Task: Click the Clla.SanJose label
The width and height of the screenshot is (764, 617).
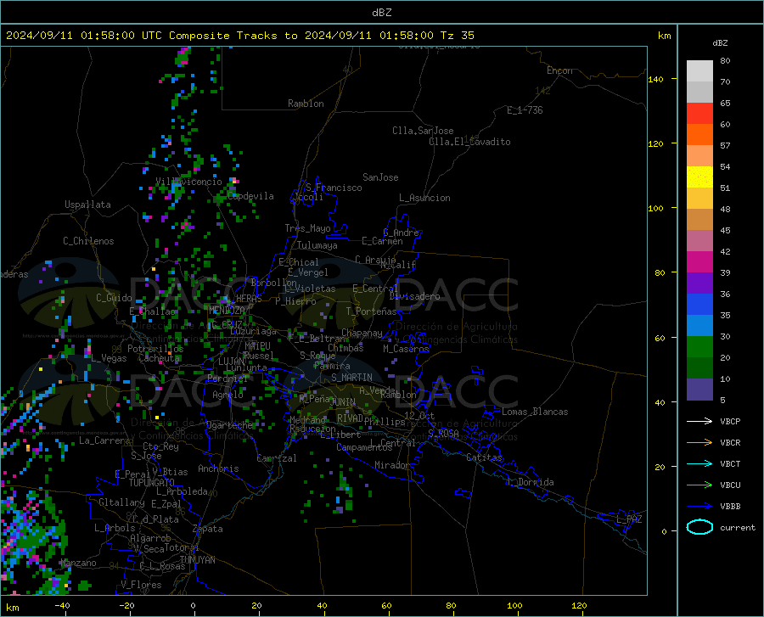Action: tap(423, 131)
